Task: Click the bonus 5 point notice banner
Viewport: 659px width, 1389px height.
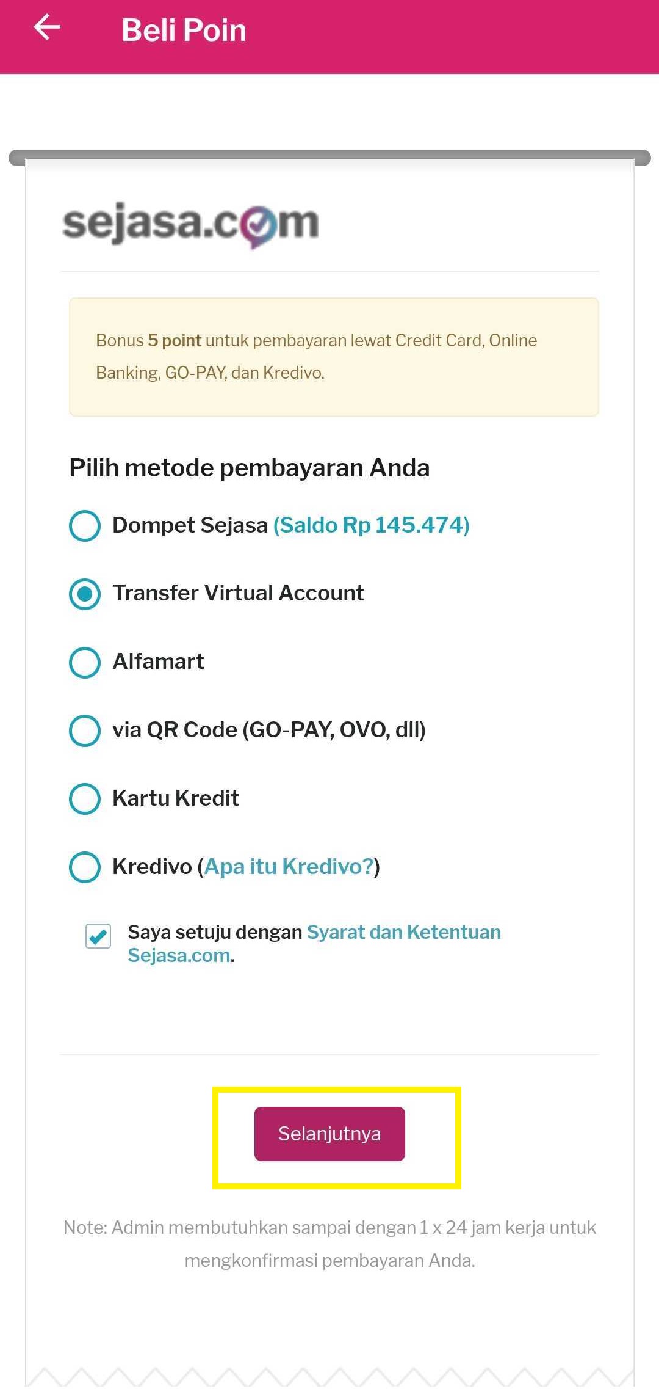Action: coord(333,355)
